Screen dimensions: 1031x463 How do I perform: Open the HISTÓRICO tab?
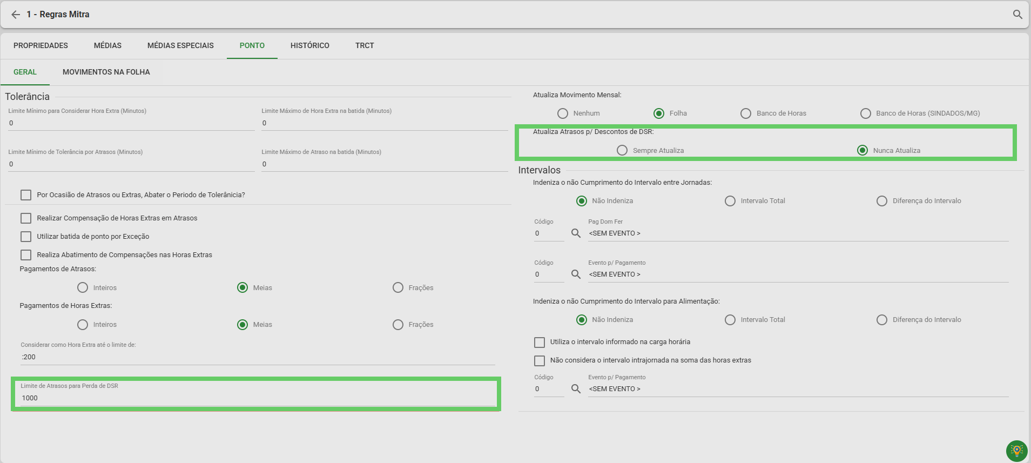pos(310,45)
